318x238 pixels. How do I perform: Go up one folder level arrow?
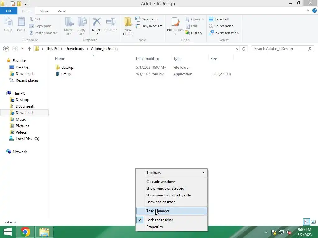[x=30, y=49]
